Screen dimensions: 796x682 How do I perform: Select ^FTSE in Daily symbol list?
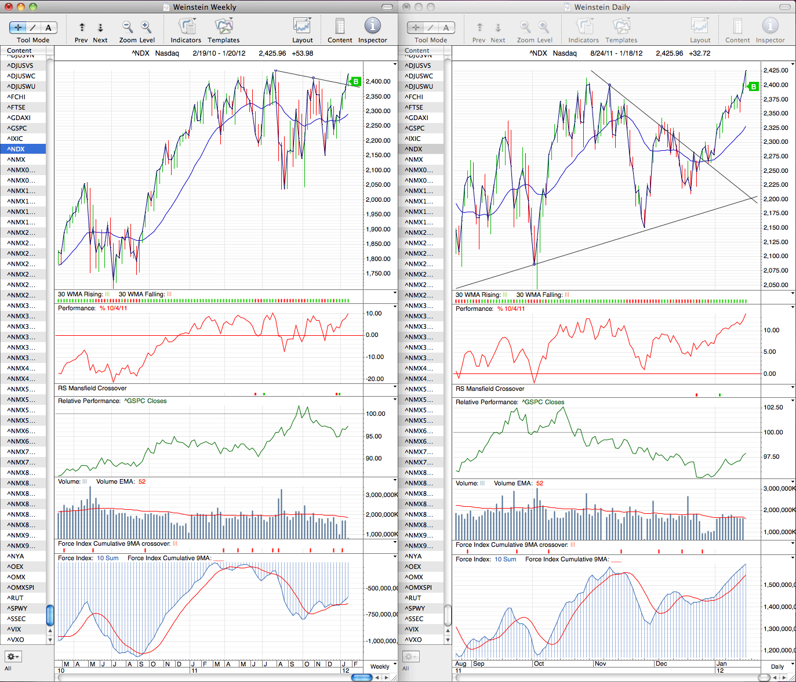point(421,107)
